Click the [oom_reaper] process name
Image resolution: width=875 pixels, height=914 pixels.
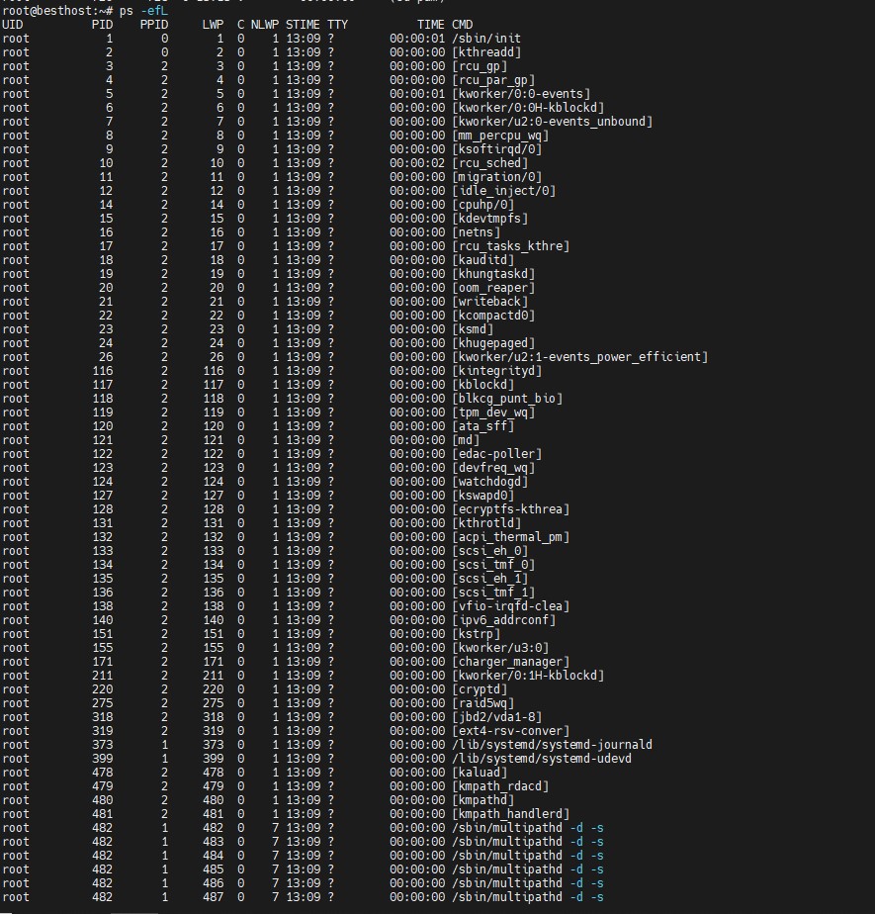pos(493,288)
